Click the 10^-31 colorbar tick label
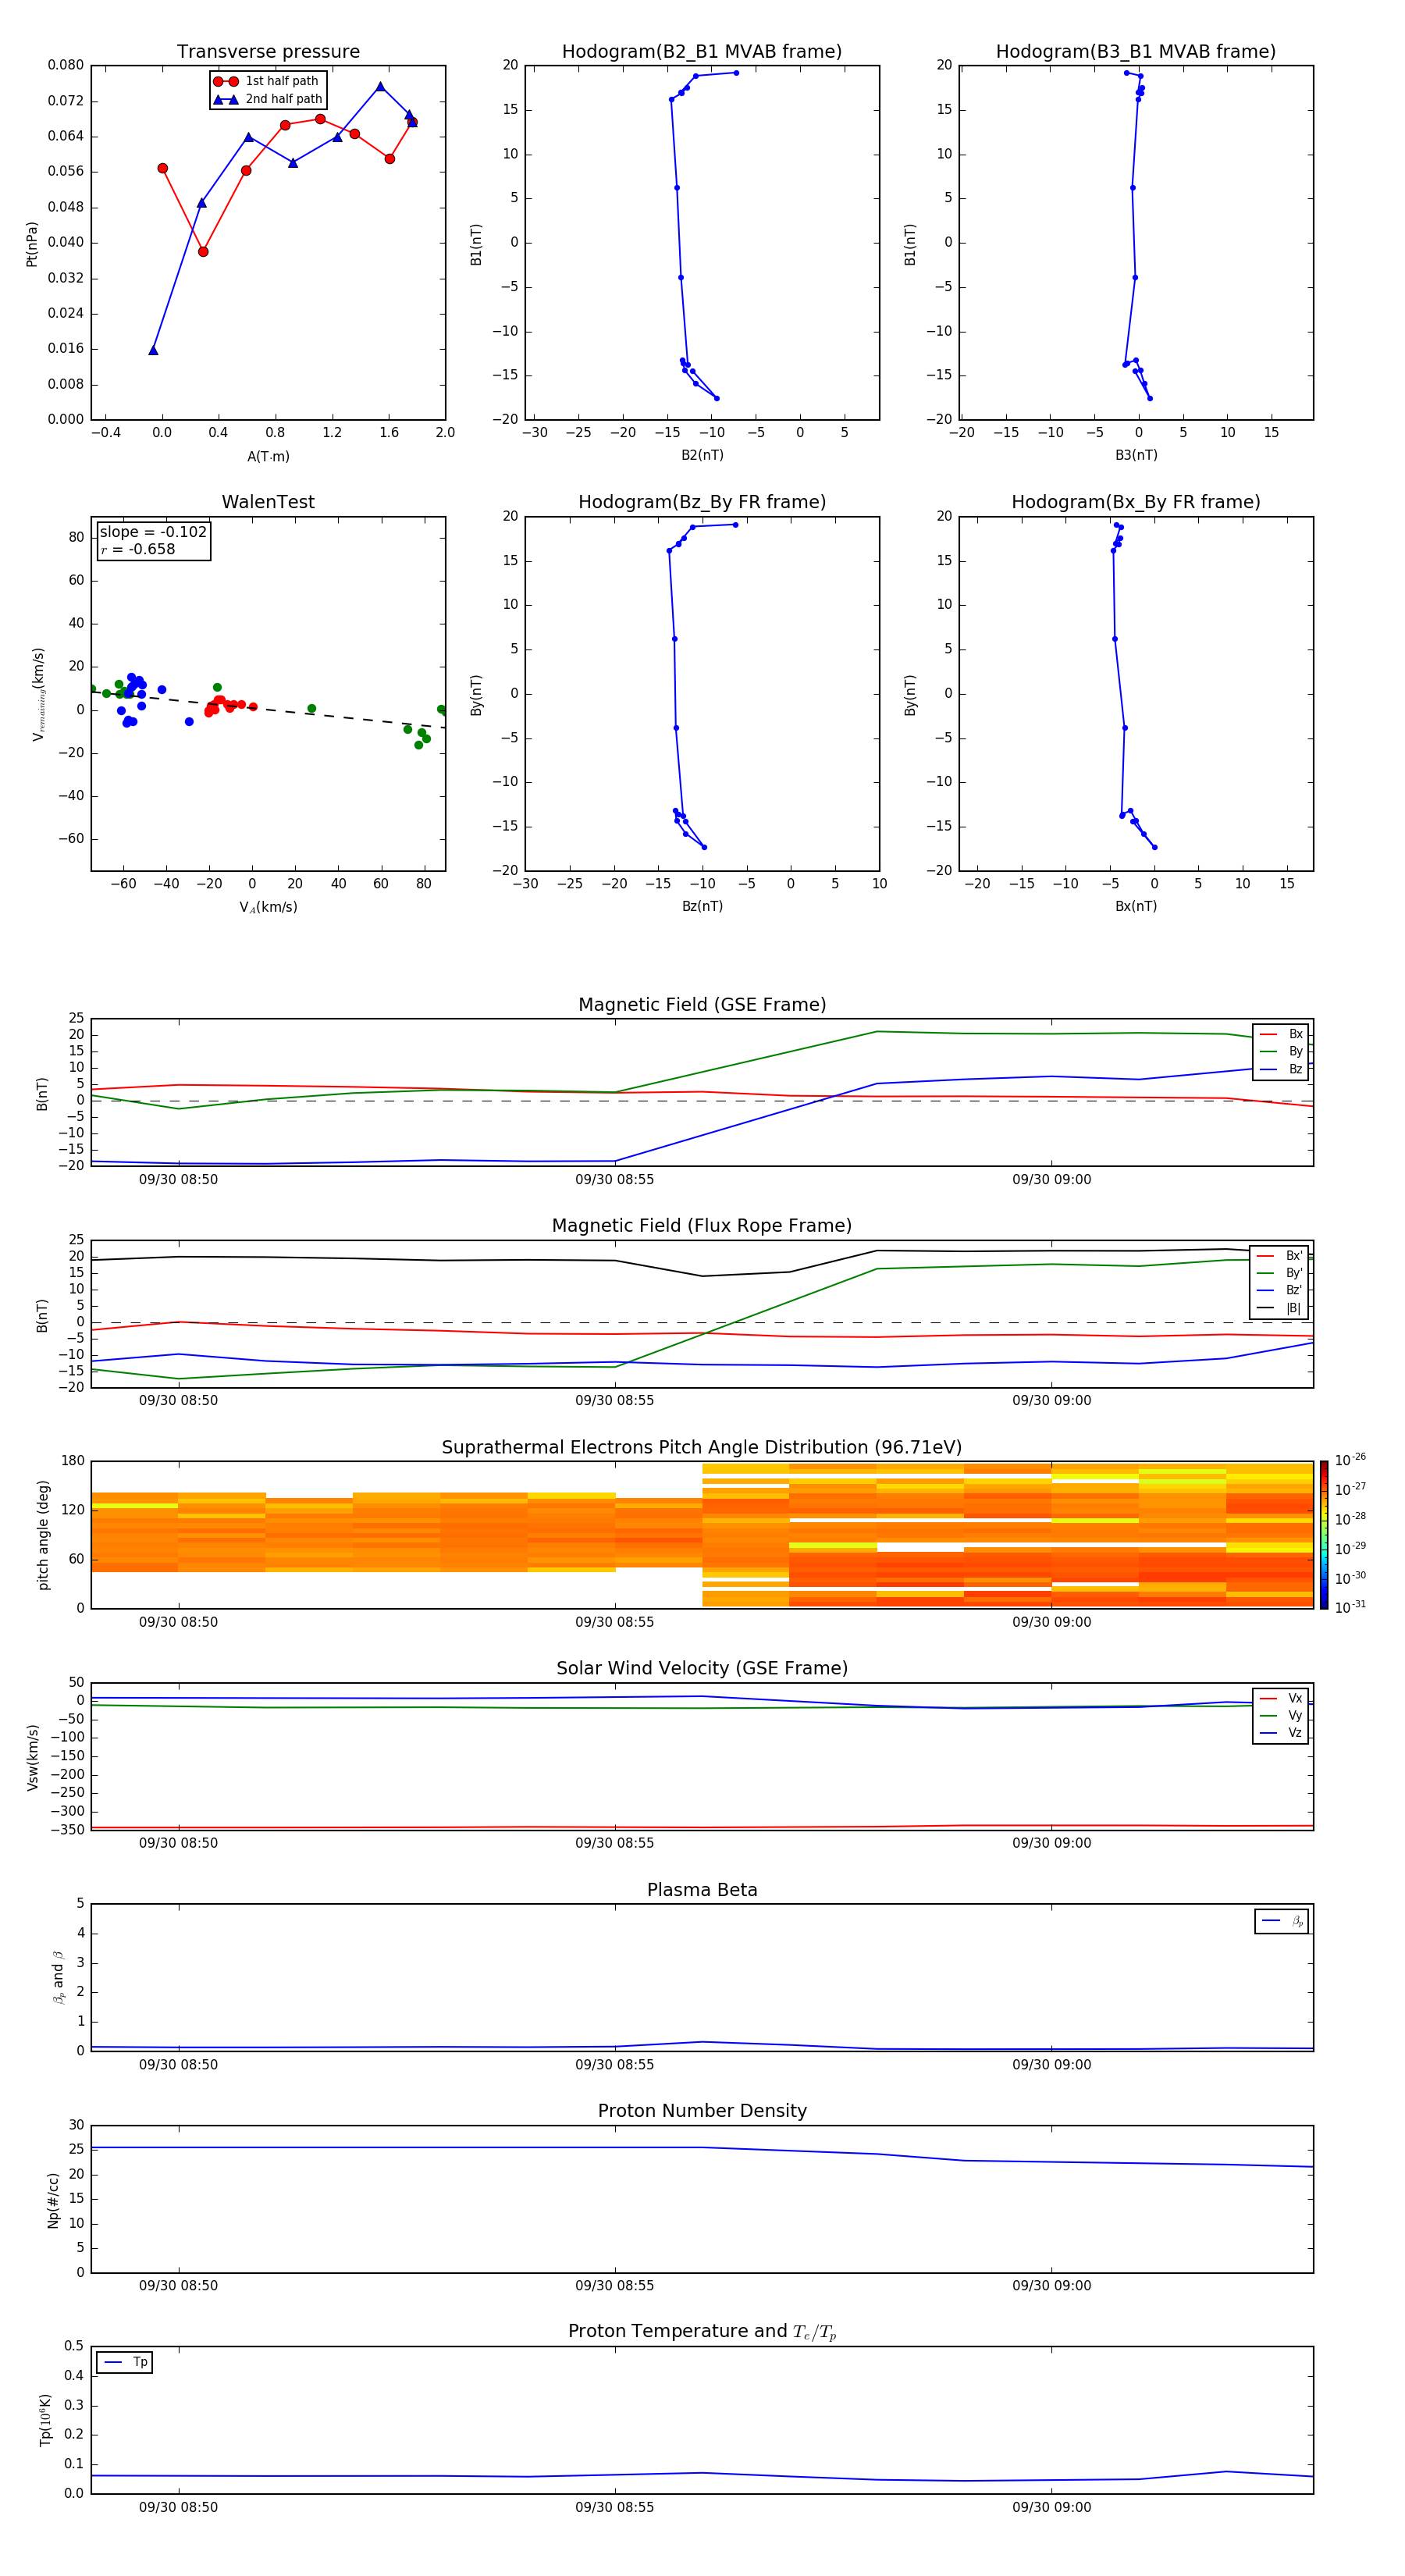 [1350, 1607]
